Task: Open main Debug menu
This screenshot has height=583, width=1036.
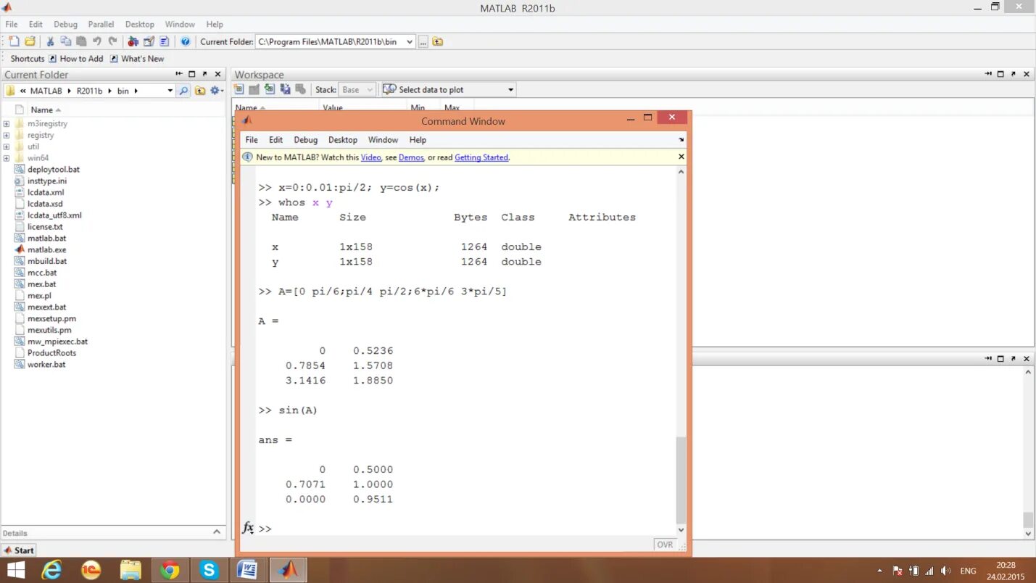Action: click(x=65, y=24)
